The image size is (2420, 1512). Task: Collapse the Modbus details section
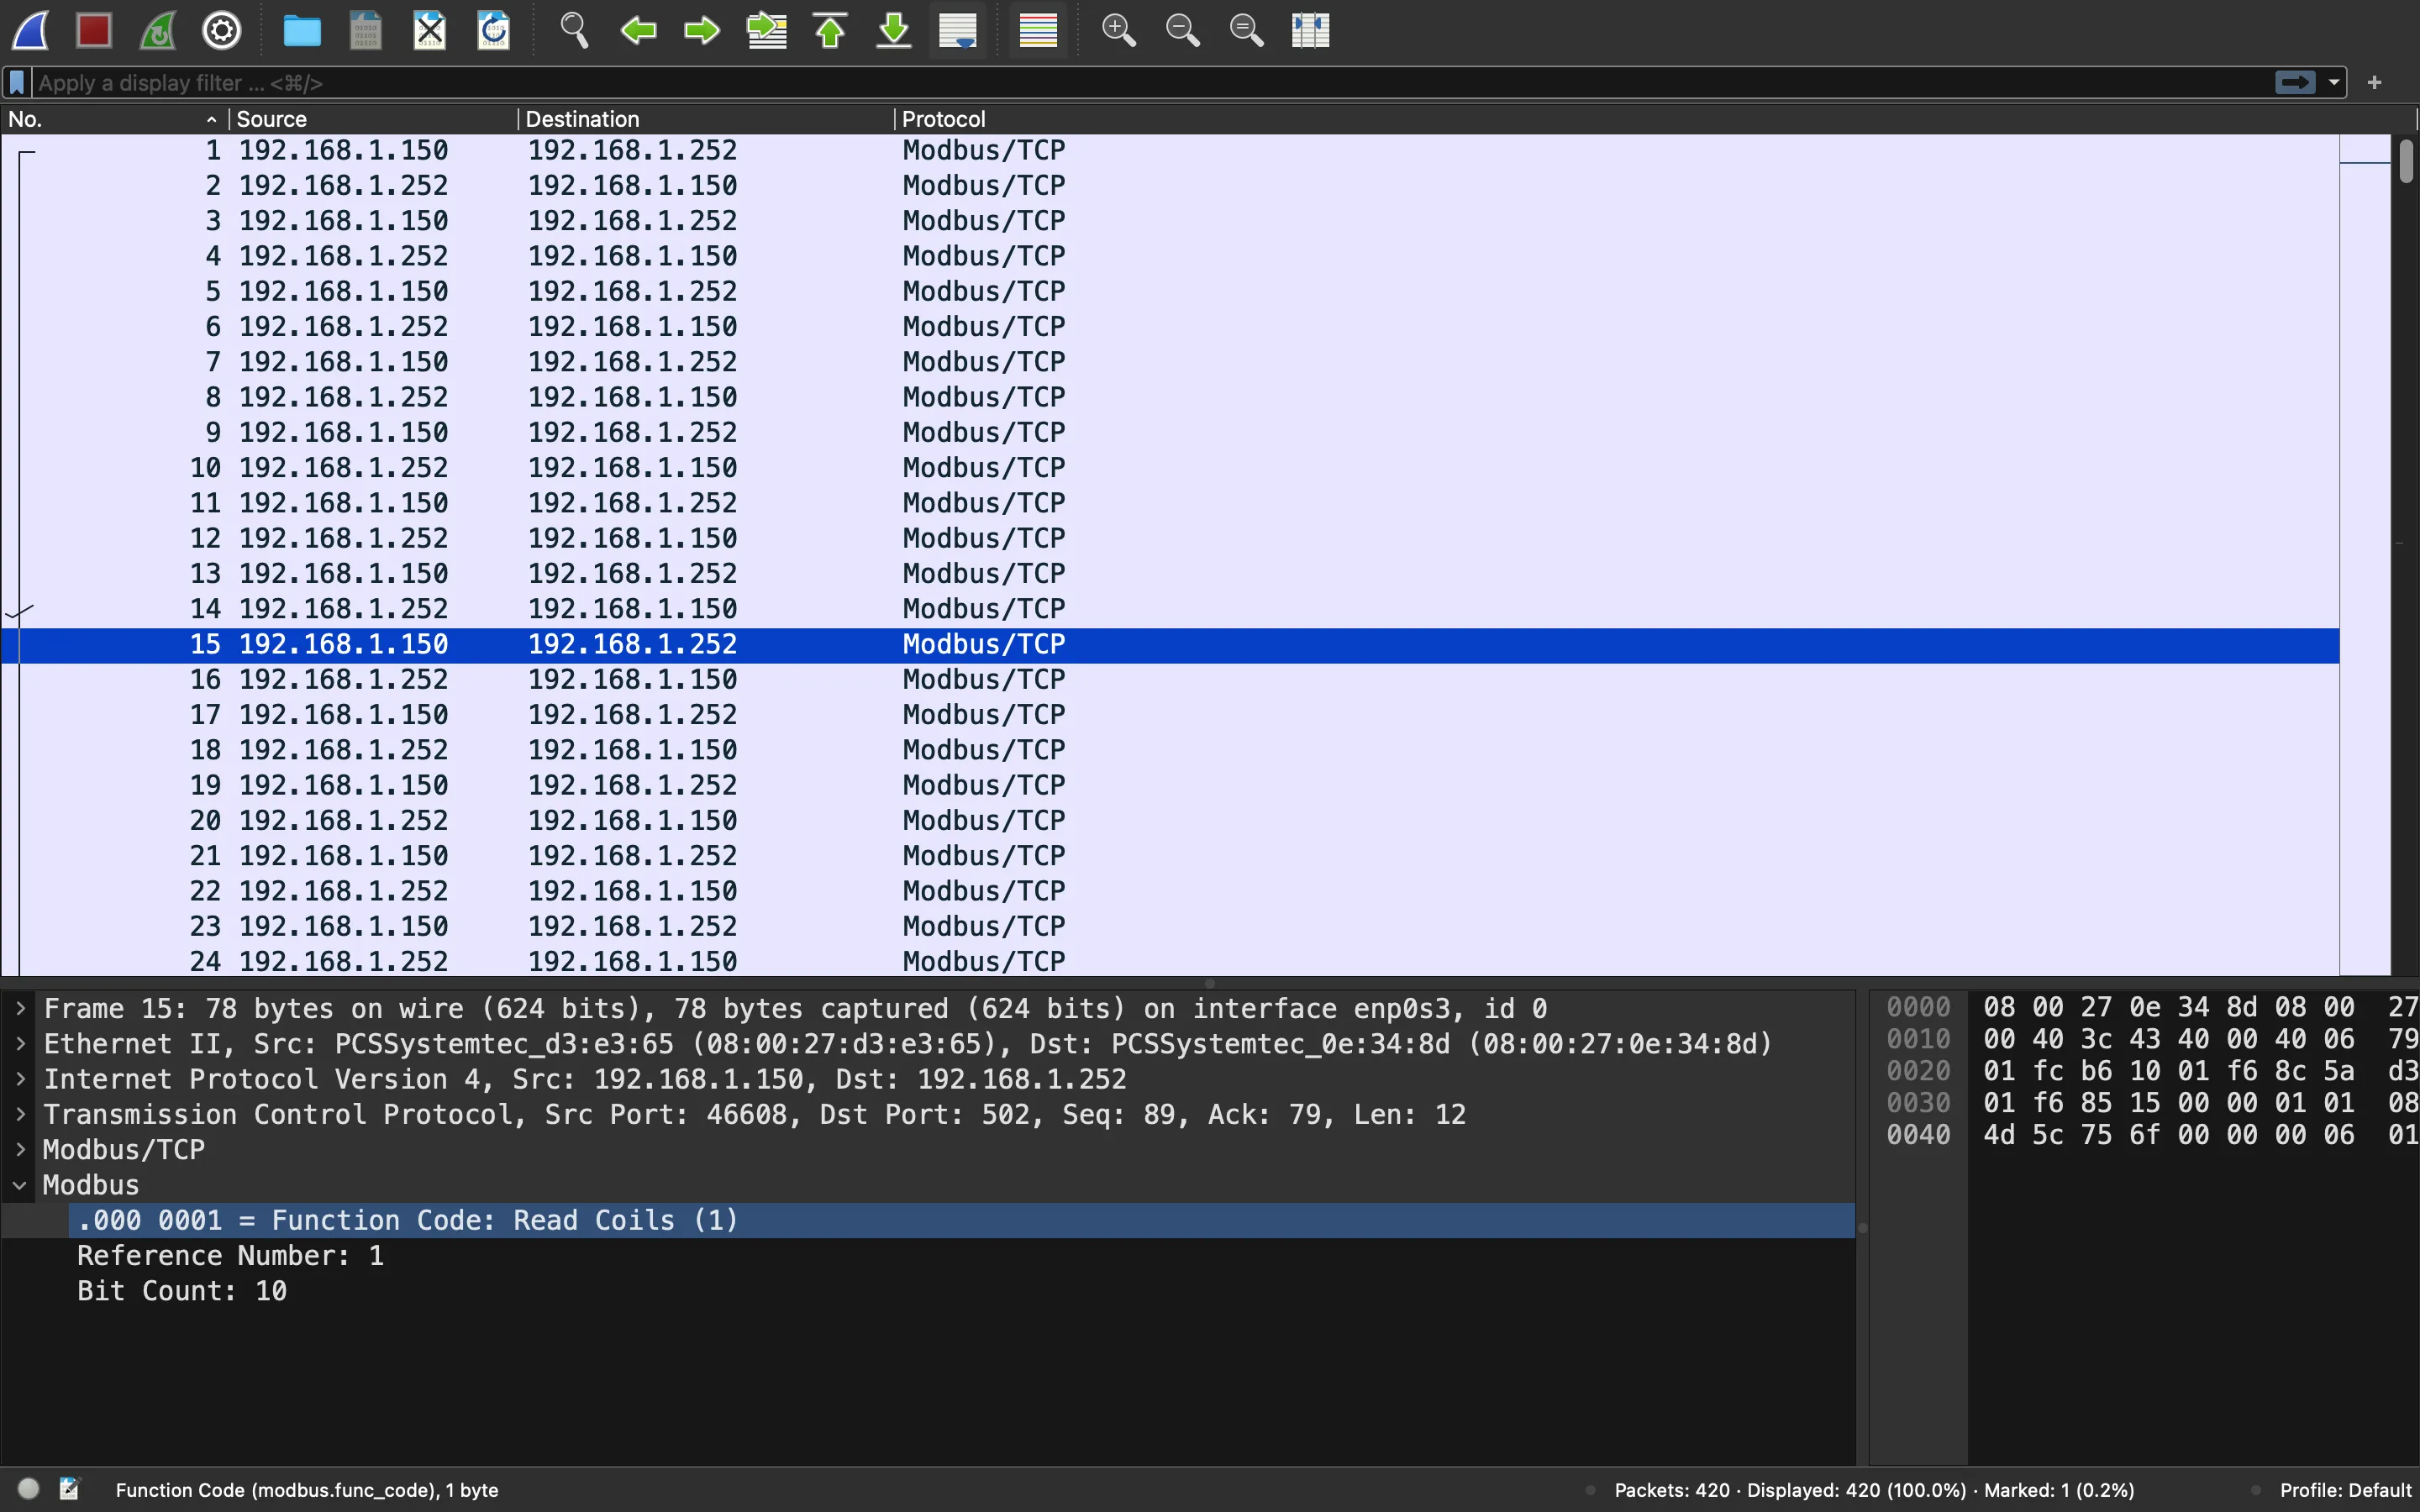(x=20, y=1185)
